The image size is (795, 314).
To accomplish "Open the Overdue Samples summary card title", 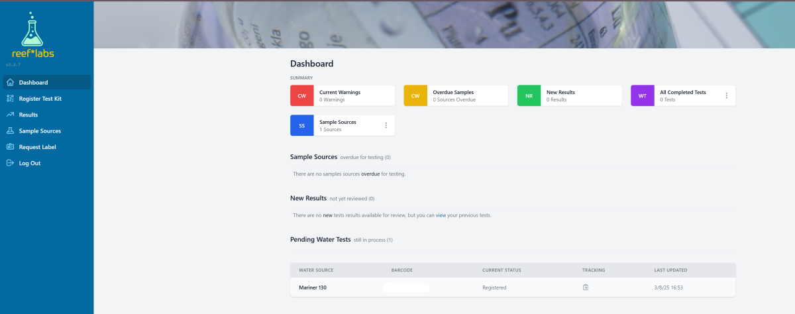I will [x=453, y=92].
